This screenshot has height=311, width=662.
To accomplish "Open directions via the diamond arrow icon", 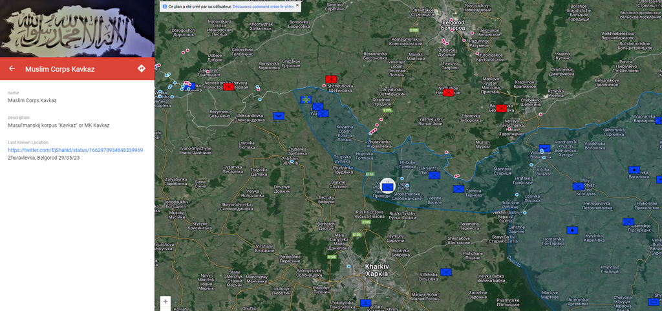I will [142, 69].
